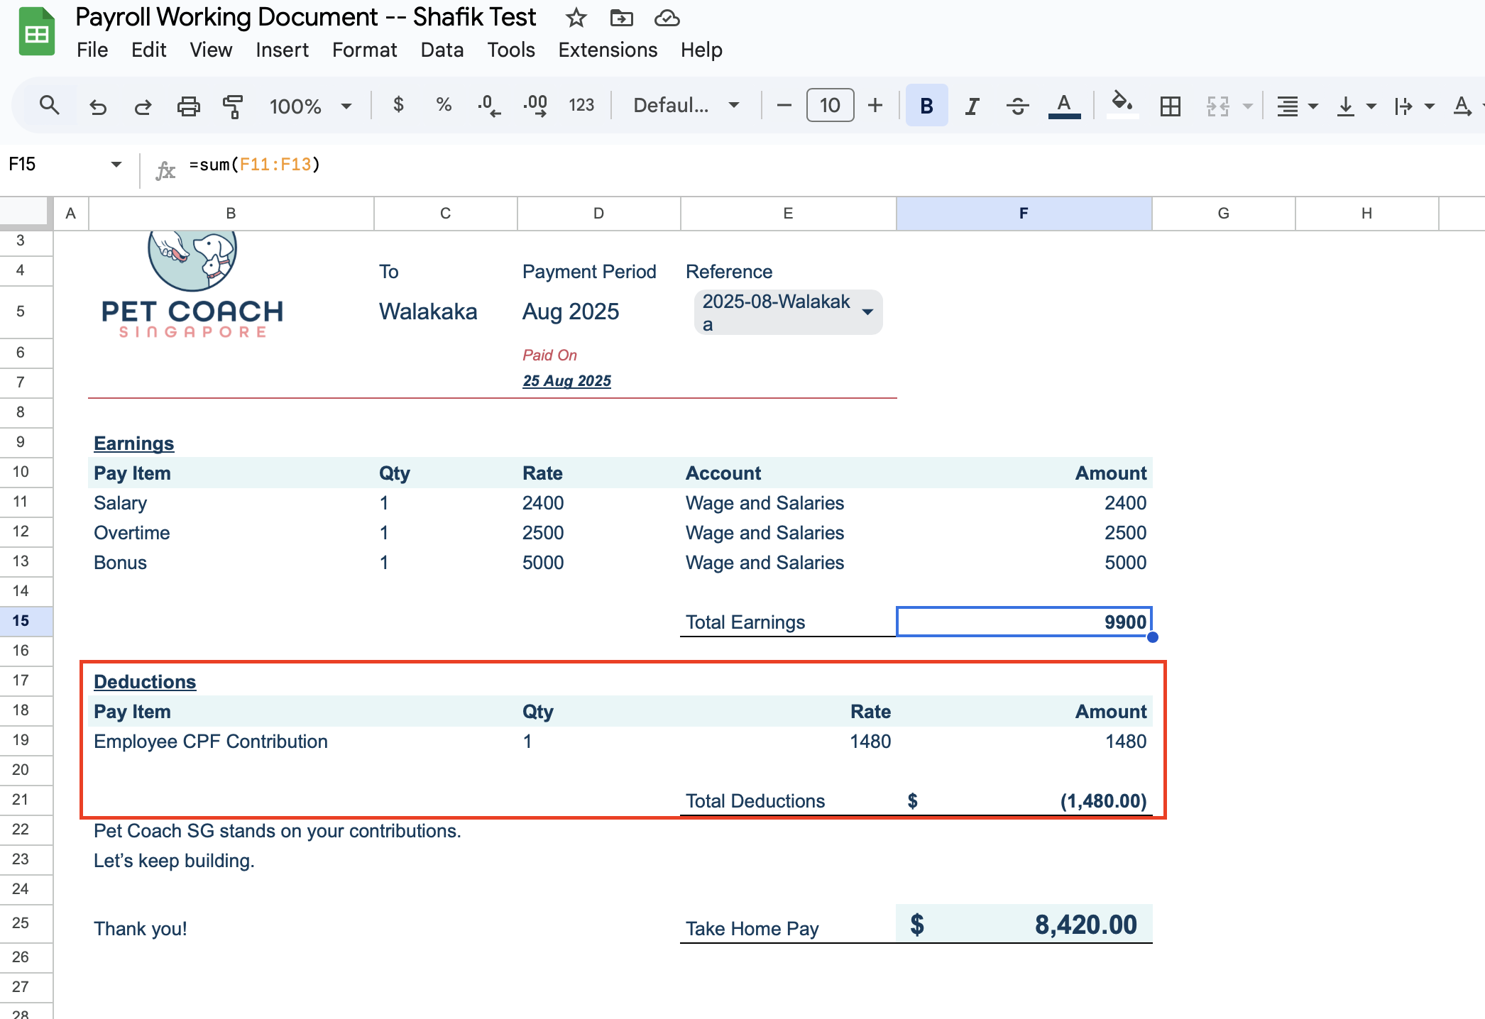
Task: Open more number formats (123)
Action: tap(581, 106)
